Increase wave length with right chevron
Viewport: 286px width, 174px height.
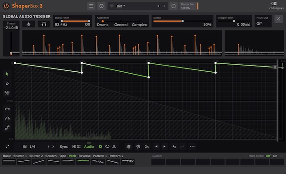53,146
